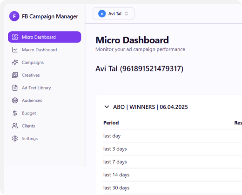The height and width of the screenshot is (195, 242).
Task: Collapse the ABO | WINNERS campaign chevron
Action: click(107, 107)
